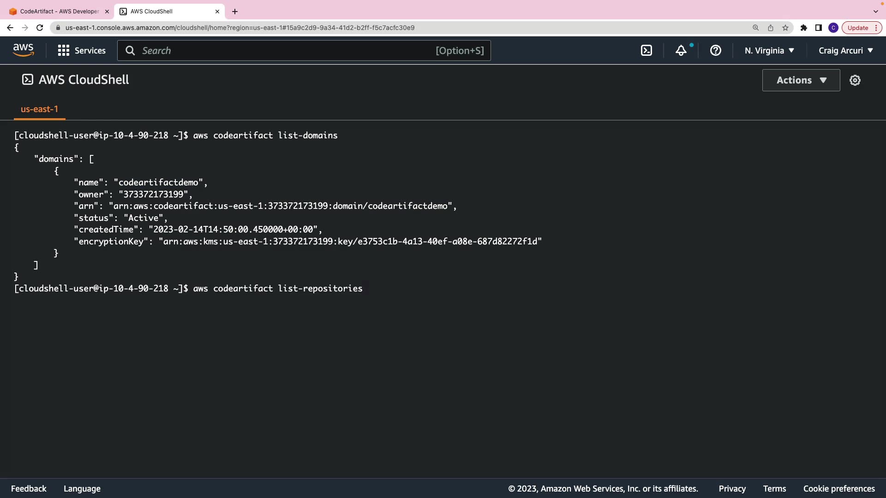Open Cookie preferences link
Viewport: 886px width, 498px height.
point(838,488)
